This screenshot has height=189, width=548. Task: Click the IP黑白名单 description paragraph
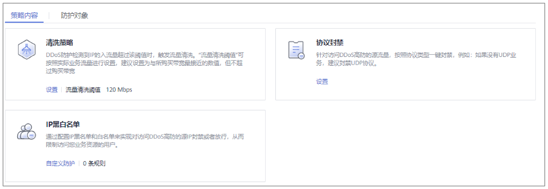(x=145, y=140)
